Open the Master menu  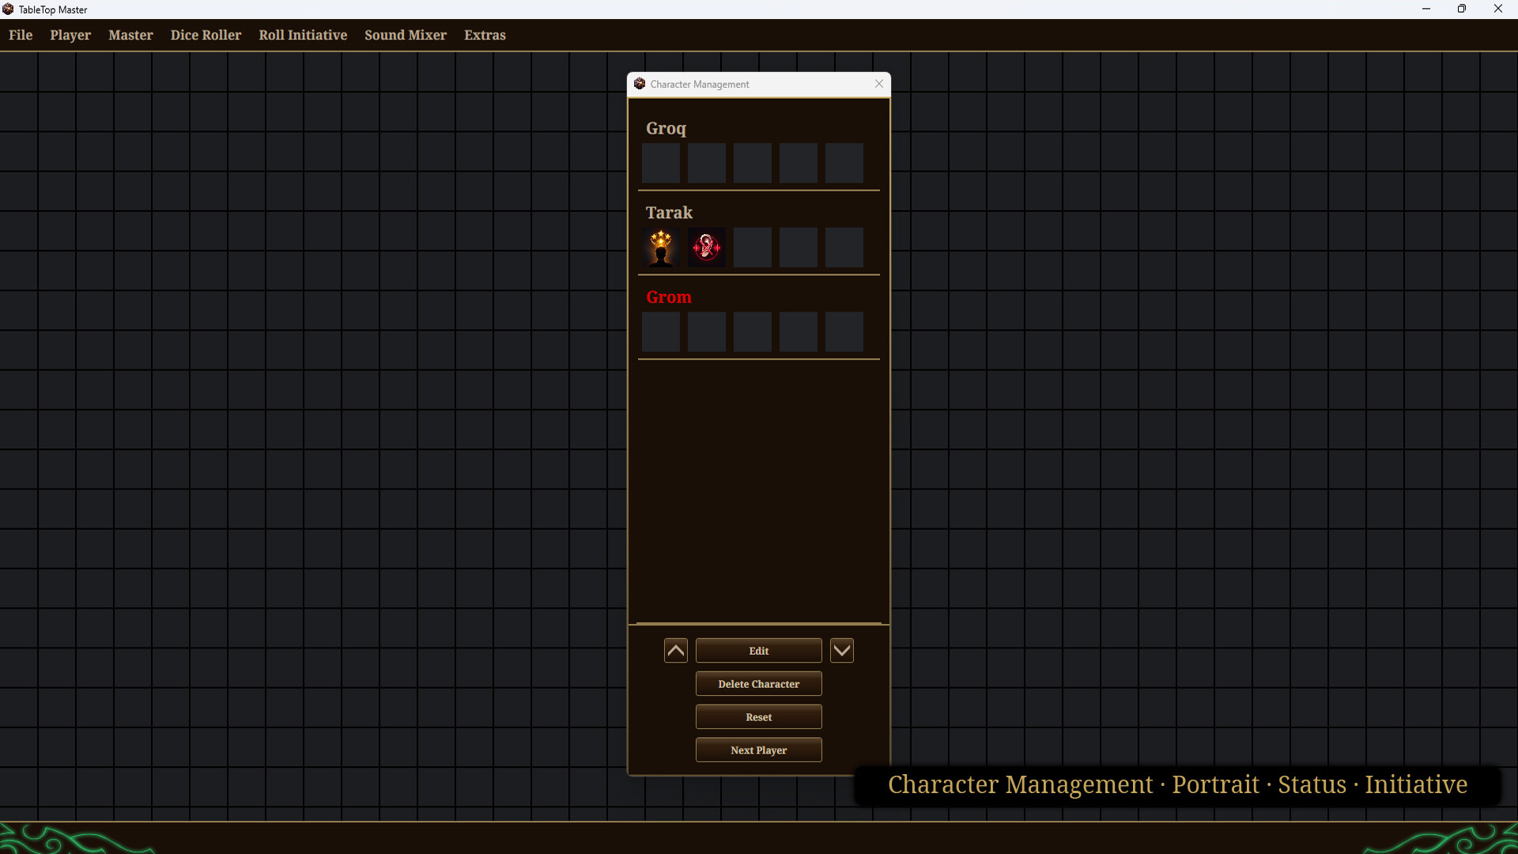click(130, 35)
